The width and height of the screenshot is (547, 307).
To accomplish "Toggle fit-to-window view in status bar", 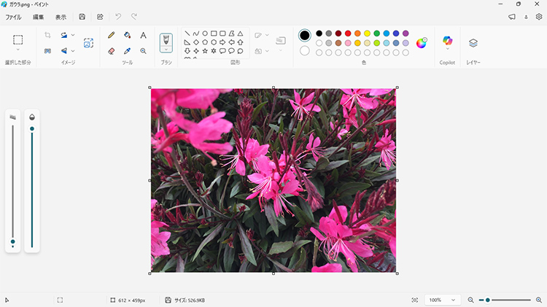I will tap(415, 300).
